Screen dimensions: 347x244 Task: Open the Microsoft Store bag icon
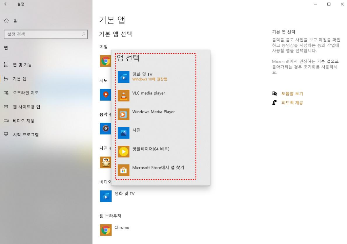click(x=123, y=170)
